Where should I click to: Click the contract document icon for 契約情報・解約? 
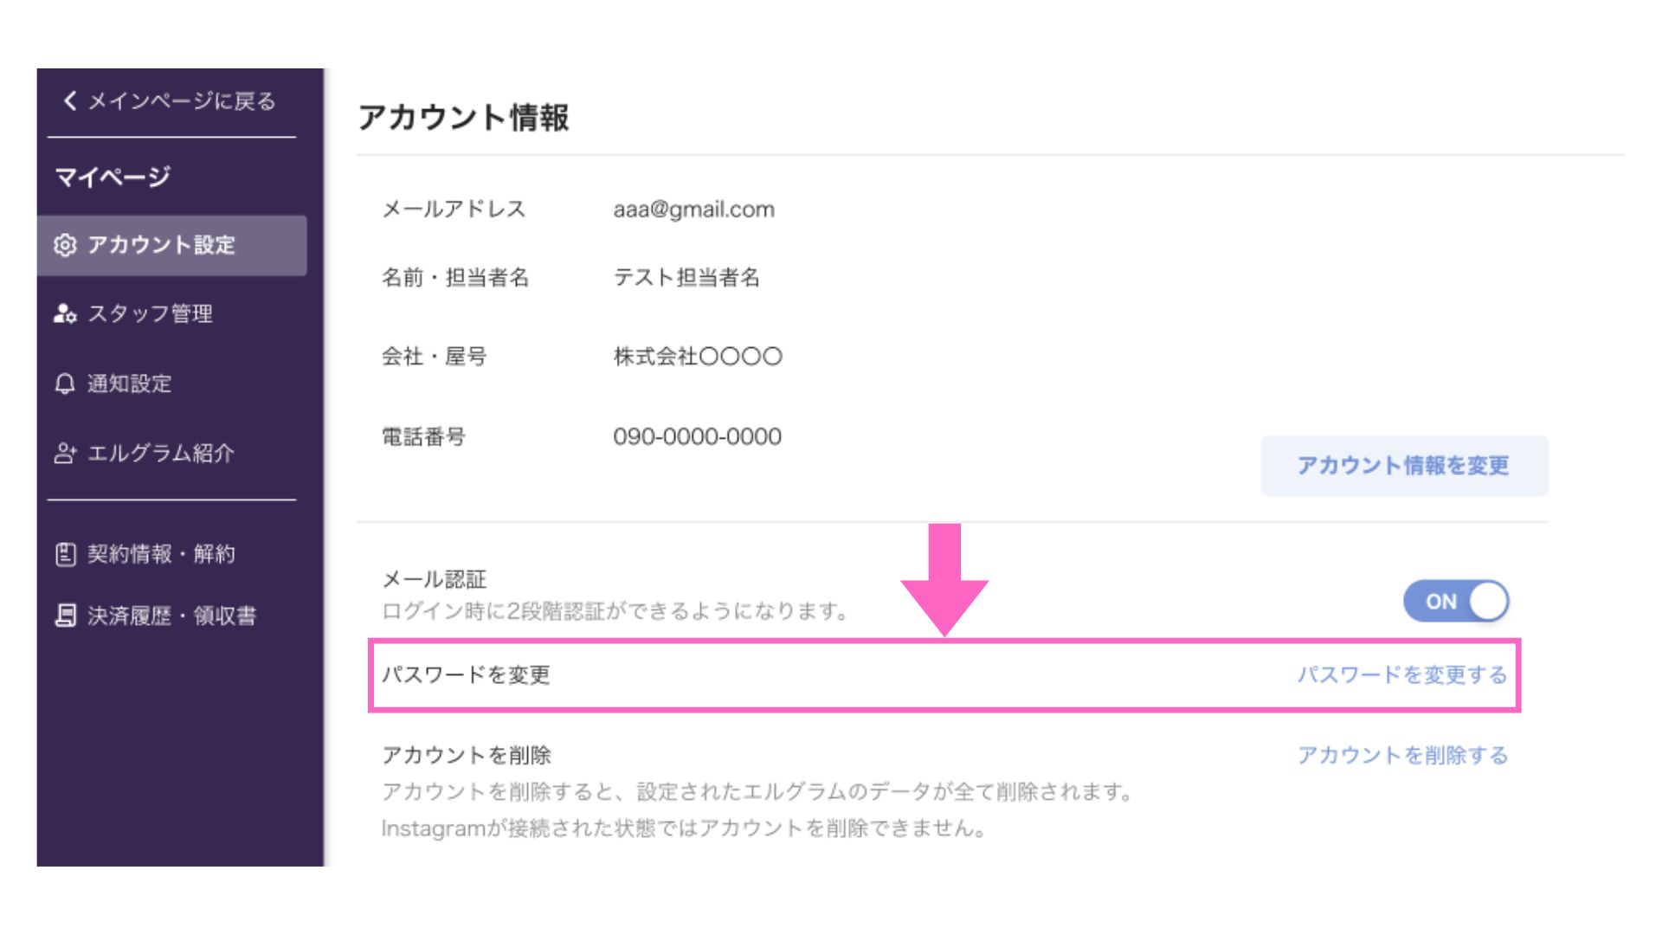point(65,554)
